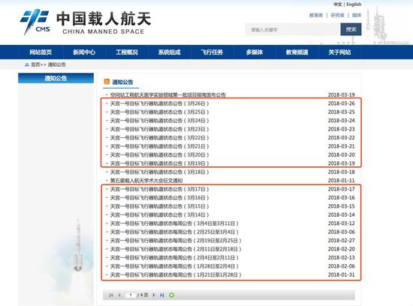Go to first page pagination icon
413x306 pixels.
[111, 295]
